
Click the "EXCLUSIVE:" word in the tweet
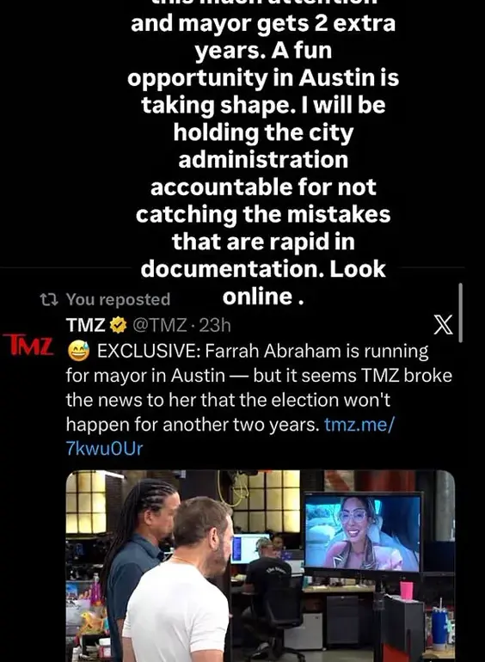149,352
